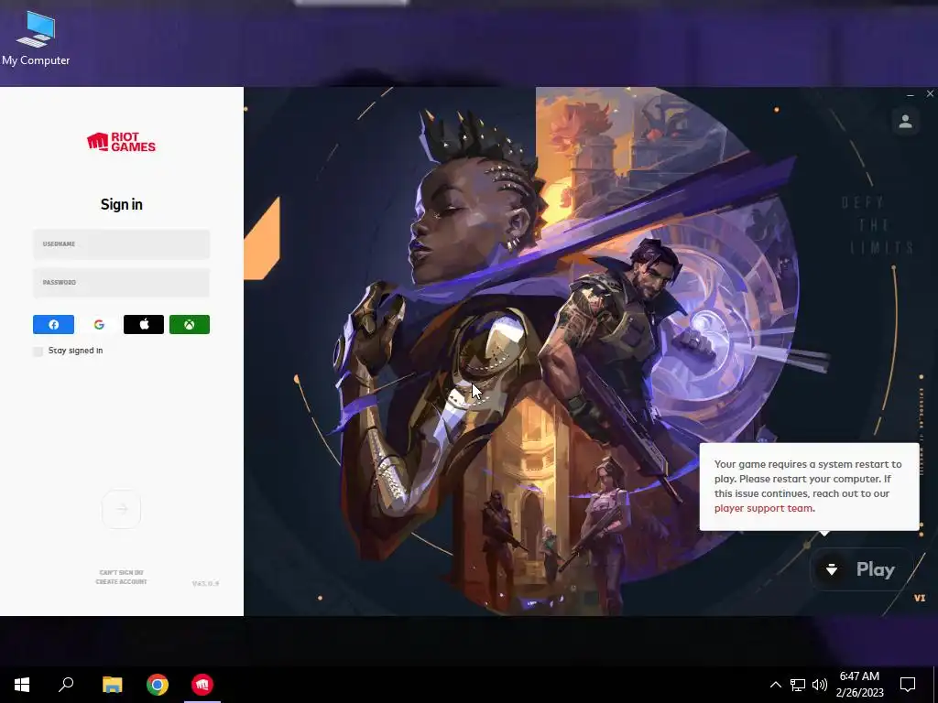This screenshot has width=938, height=703.
Task: Sign in with Google button
Action: [99, 325]
